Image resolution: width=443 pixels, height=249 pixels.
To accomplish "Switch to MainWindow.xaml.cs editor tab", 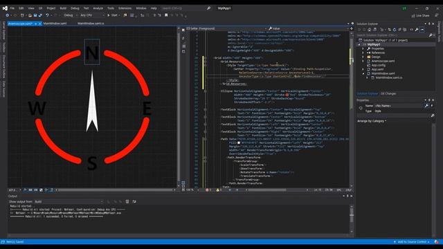I will pyautogui.click(x=91, y=24).
